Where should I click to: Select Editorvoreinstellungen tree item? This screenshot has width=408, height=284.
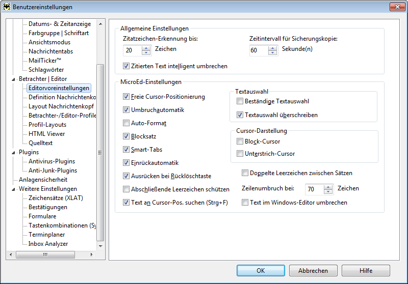click(x=59, y=88)
